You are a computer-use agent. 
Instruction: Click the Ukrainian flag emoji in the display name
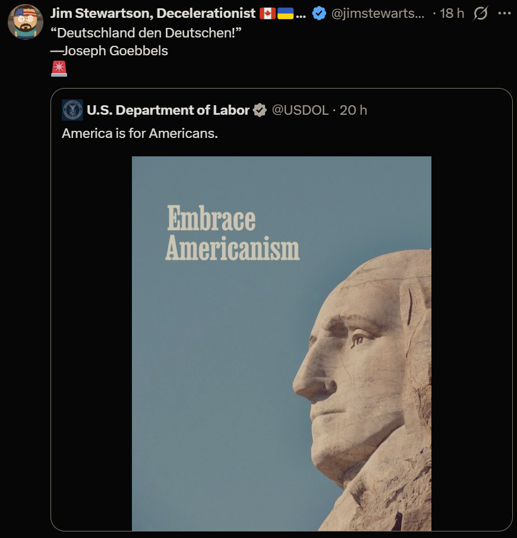pyautogui.click(x=285, y=14)
